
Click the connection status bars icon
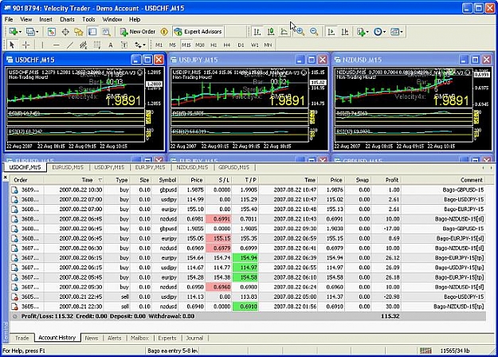(x=425, y=351)
